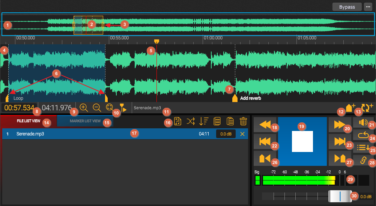Screen dimensions: 376x206
Task: Toggle shuffle playlist icon
Action: click(x=191, y=121)
